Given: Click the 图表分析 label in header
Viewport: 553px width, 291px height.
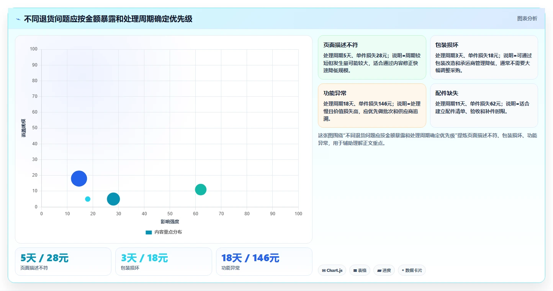Looking at the screenshot, I should [527, 18].
